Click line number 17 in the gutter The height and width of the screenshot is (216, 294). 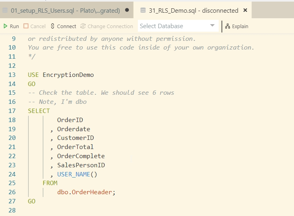coord(12,111)
